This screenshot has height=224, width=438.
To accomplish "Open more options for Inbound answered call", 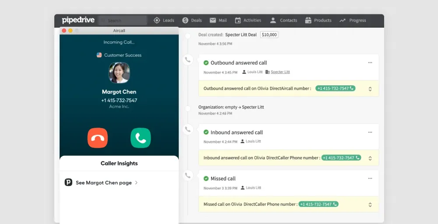I will coord(370,132).
